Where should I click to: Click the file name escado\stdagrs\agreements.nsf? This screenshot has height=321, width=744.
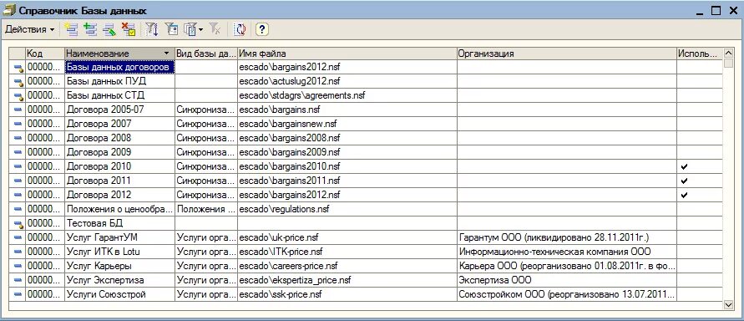coord(302,96)
